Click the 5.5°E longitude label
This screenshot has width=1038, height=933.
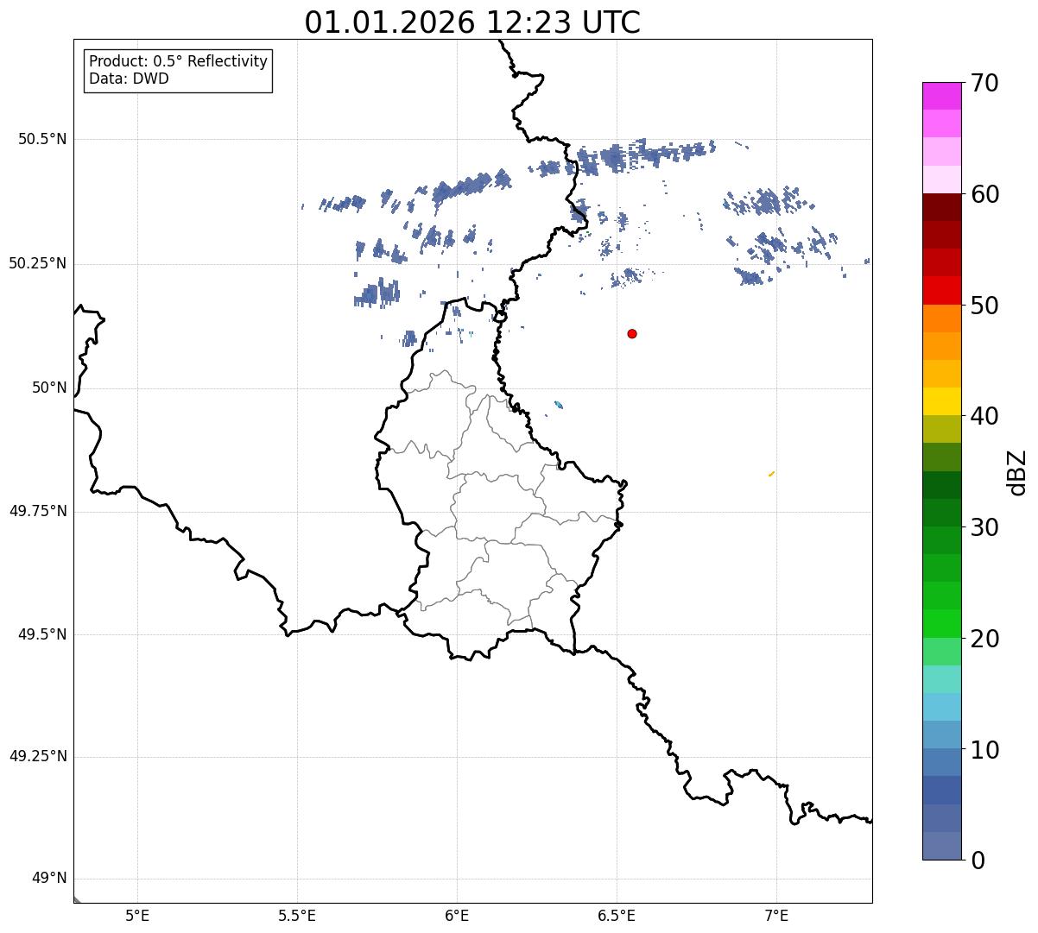[x=297, y=915]
